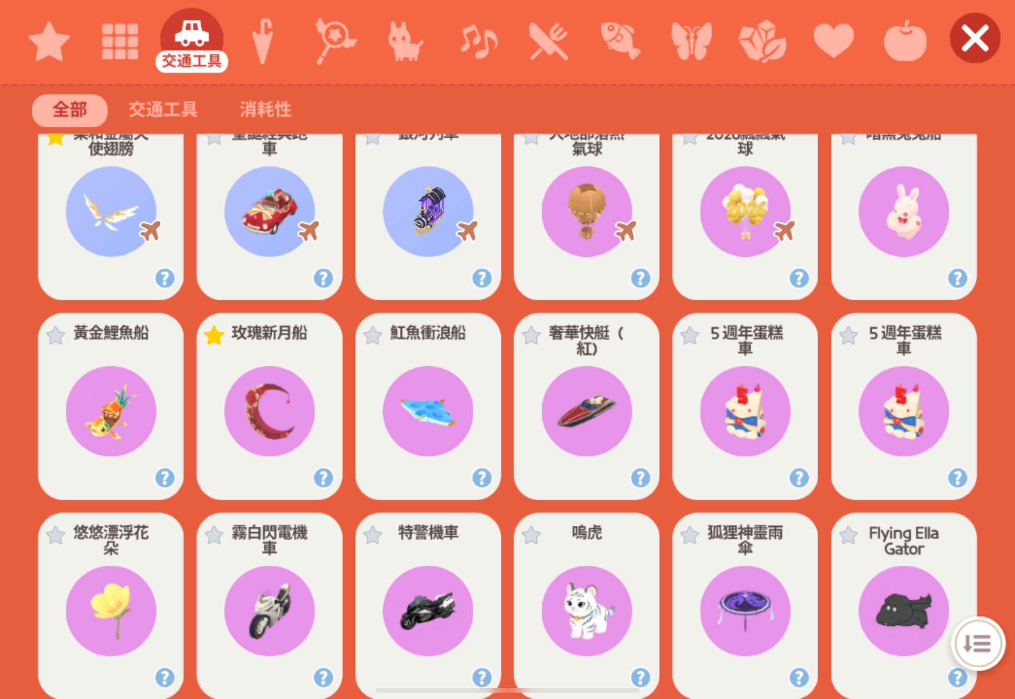Unfavorite the 玫瑰新月船 star
This screenshot has height=699, width=1015.
click(214, 336)
